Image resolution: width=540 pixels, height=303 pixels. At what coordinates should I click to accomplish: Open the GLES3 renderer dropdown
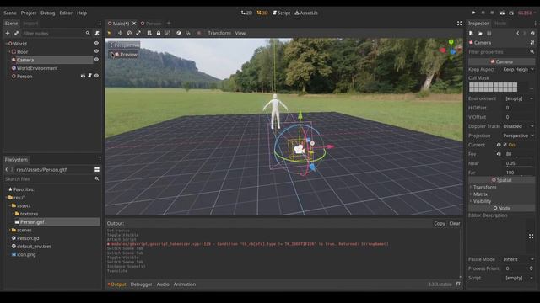(526, 13)
